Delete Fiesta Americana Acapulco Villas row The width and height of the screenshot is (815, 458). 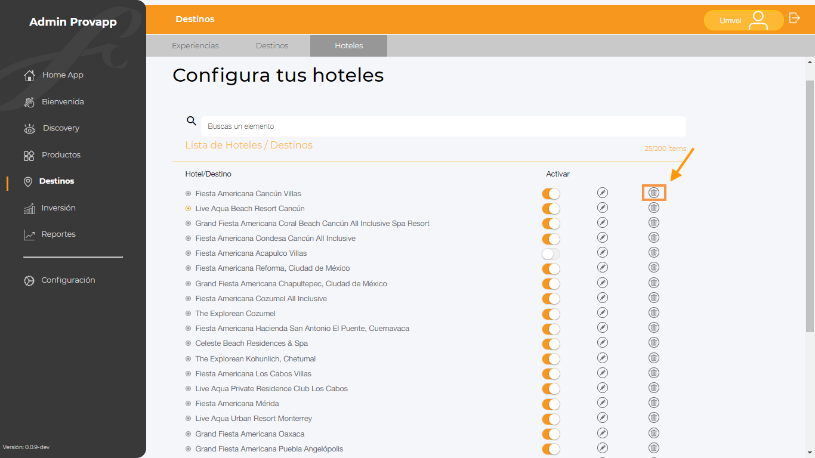[x=654, y=252]
